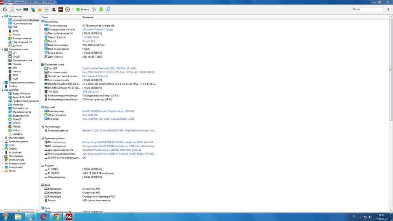Open the DirectX 11.1 value link
This screenshot has width=393, height=221.
pyautogui.click(x=89, y=41)
